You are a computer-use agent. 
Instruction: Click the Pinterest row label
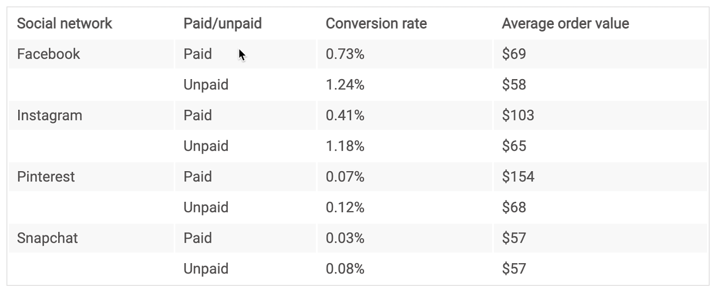[46, 177]
